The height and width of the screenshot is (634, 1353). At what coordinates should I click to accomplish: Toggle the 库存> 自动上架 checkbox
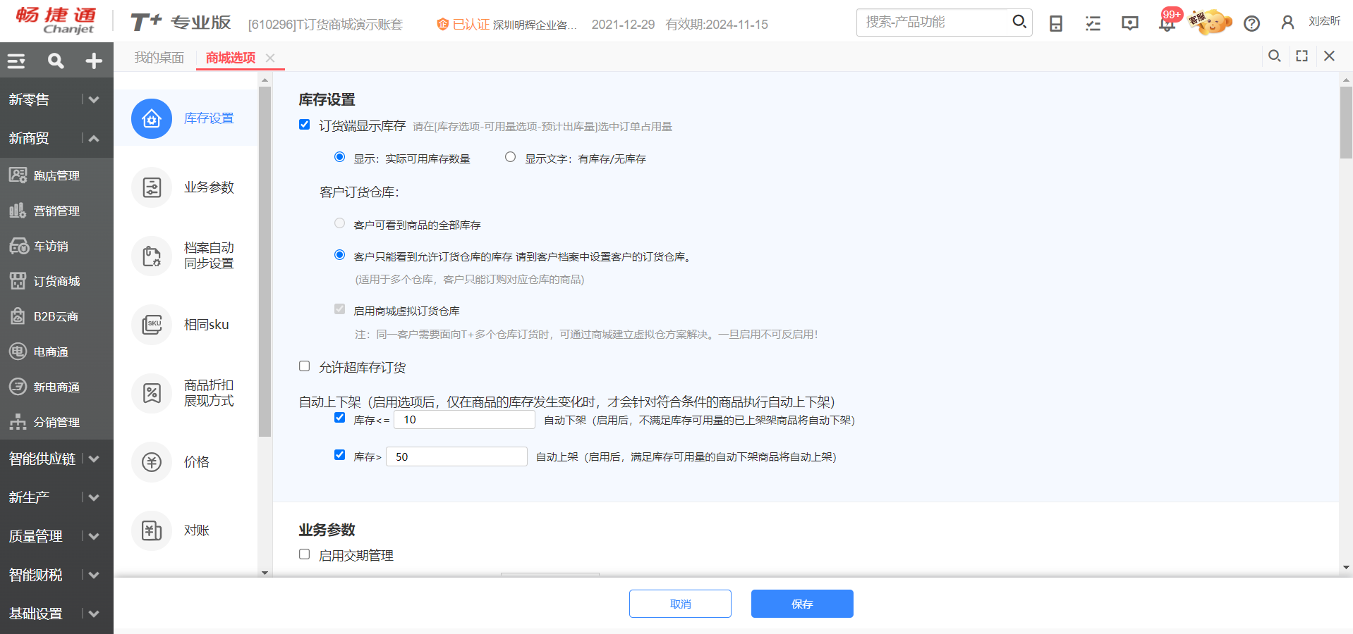tap(340, 455)
